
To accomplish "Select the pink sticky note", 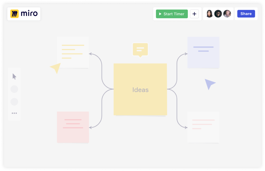I will (73, 127).
